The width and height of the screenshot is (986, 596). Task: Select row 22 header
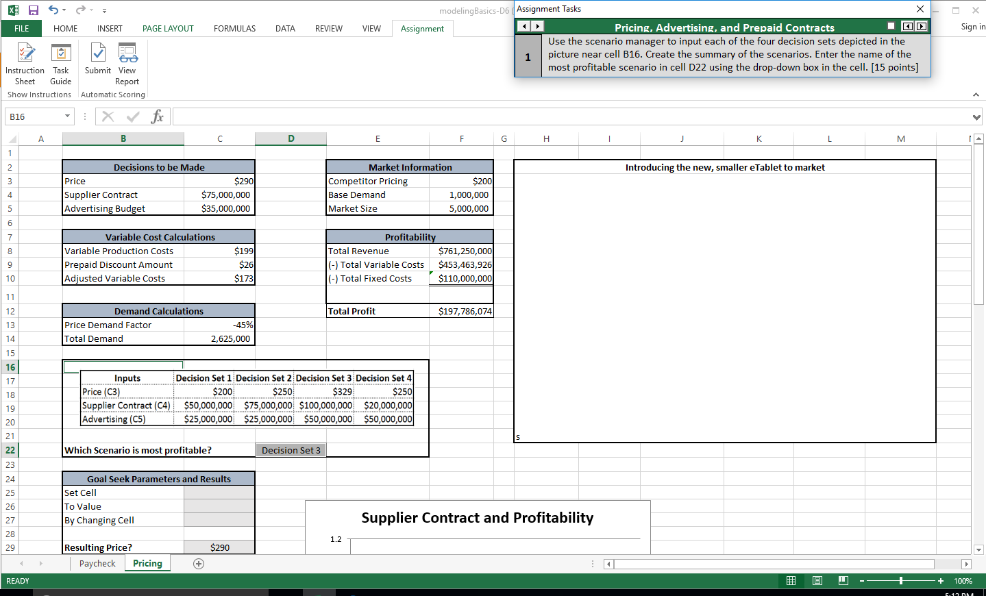click(x=10, y=450)
